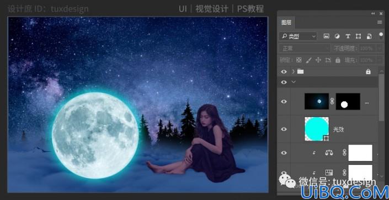Expand the collapsed folder group chevron
The image size is (389, 200).
[x=294, y=71]
